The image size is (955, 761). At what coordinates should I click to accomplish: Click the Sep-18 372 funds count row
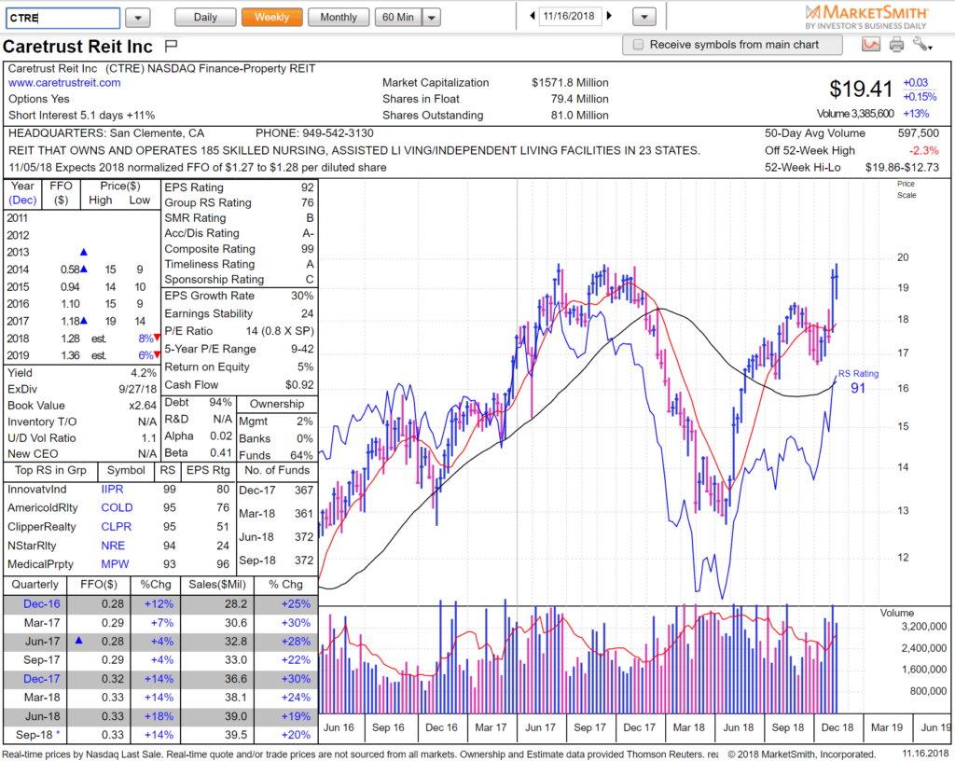276,560
